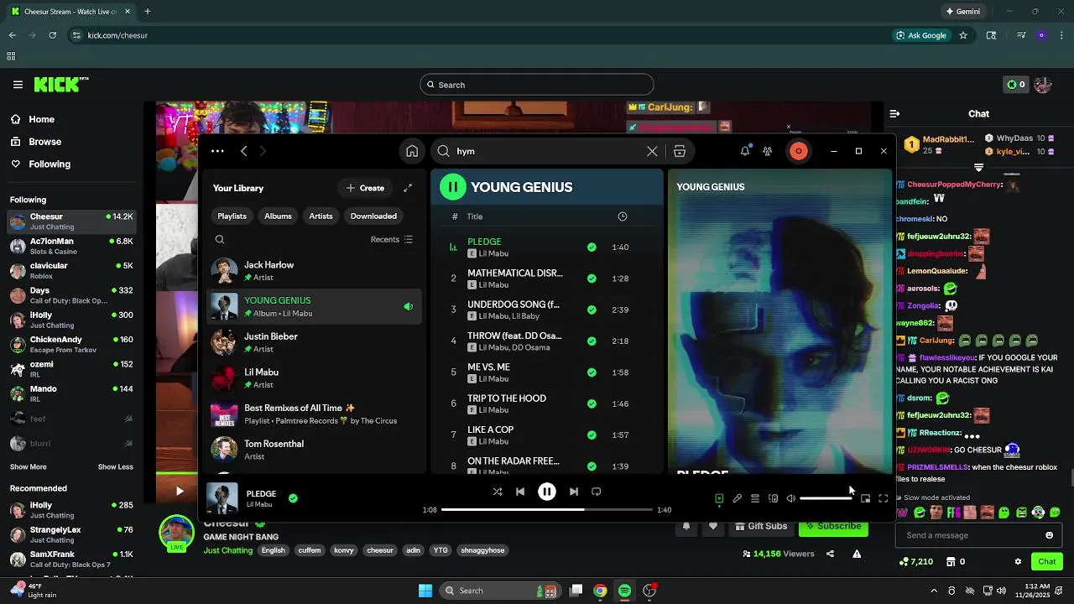The image size is (1074, 604).
Task: Open Kick hamburger menu
Action: pyautogui.click(x=18, y=85)
